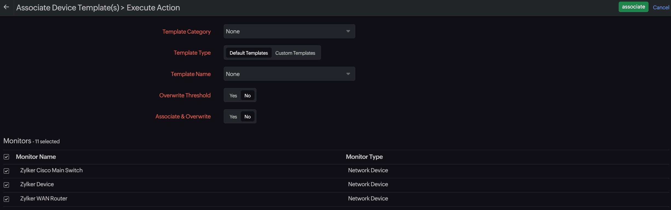Screen dimensions: 671x210
Task: Toggle the select-all monitors checkbox
Action: click(6, 157)
